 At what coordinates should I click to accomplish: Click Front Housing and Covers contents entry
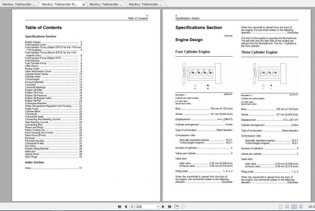[x=54, y=133]
